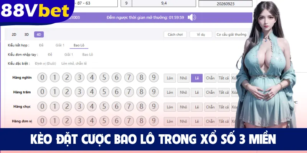Click Chẵn in Hàng đơn vị row

click(x=210, y=122)
